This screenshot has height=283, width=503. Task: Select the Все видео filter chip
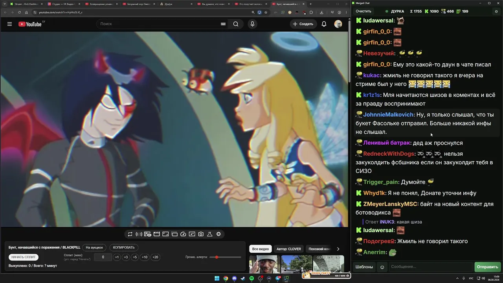click(261, 249)
